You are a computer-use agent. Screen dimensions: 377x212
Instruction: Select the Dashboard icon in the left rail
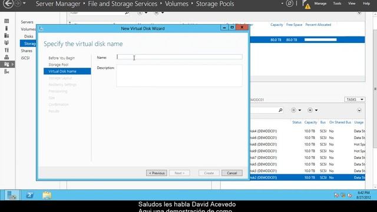click(x=6, y=21)
